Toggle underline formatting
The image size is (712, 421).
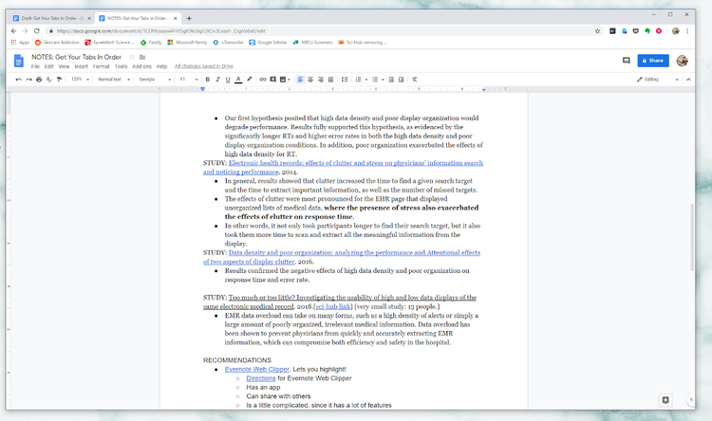[228, 80]
